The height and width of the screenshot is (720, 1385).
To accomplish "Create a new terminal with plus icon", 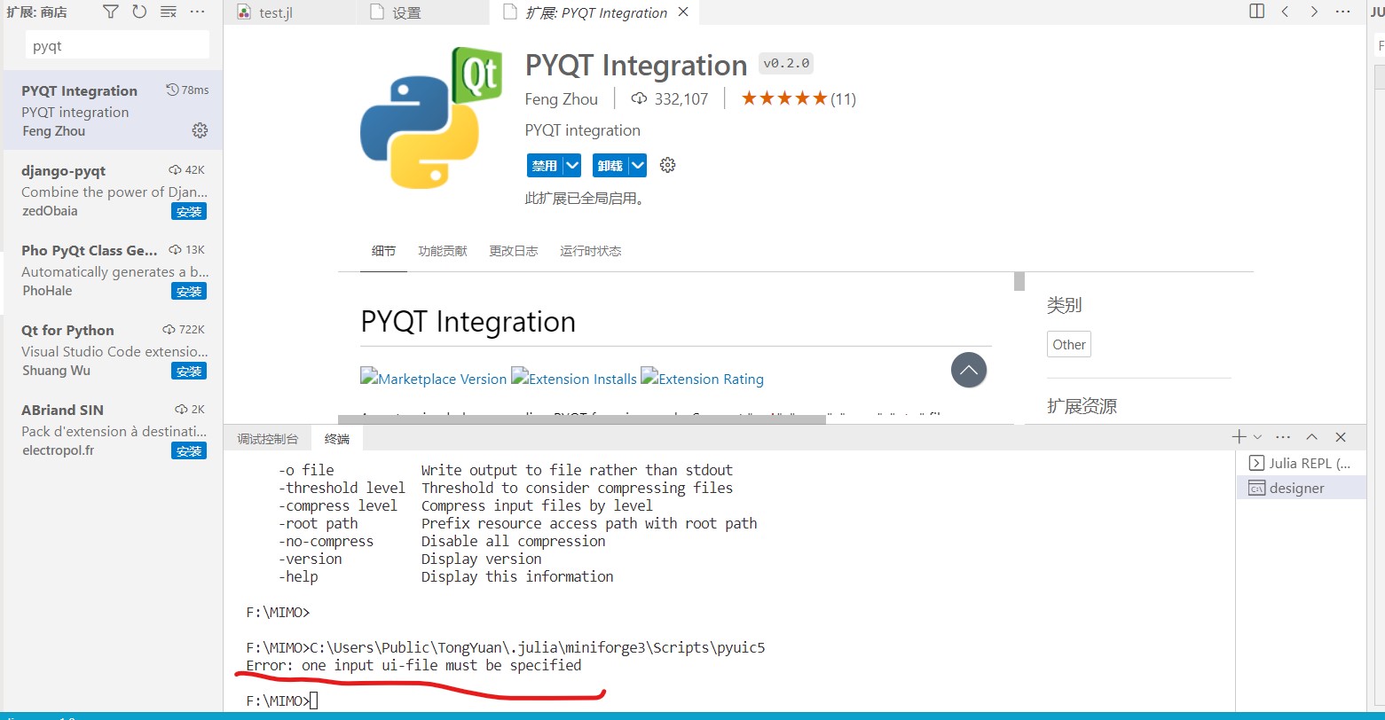I will 1239,437.
